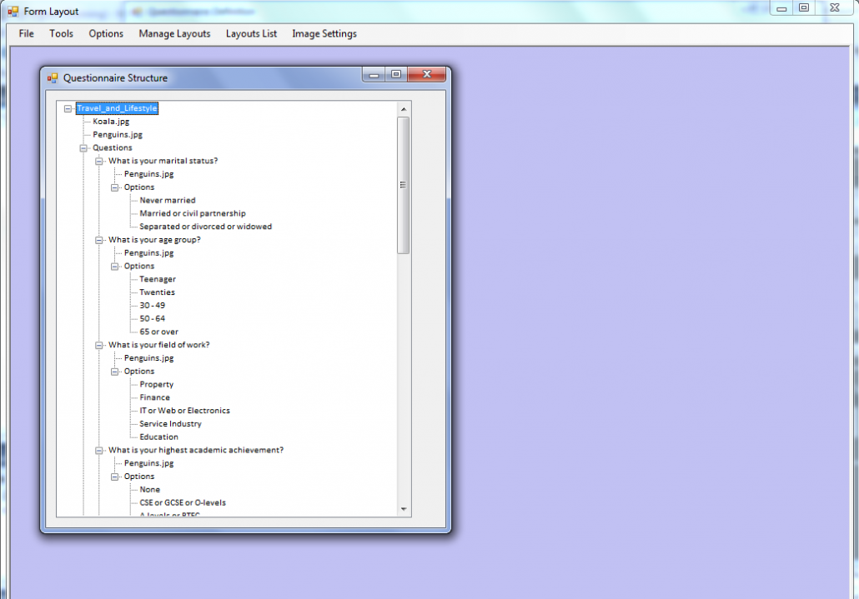The width and height of the screenshot is (859, 599).
Task: Collapse the Questions tree node
Action: [x=83, y=148]
